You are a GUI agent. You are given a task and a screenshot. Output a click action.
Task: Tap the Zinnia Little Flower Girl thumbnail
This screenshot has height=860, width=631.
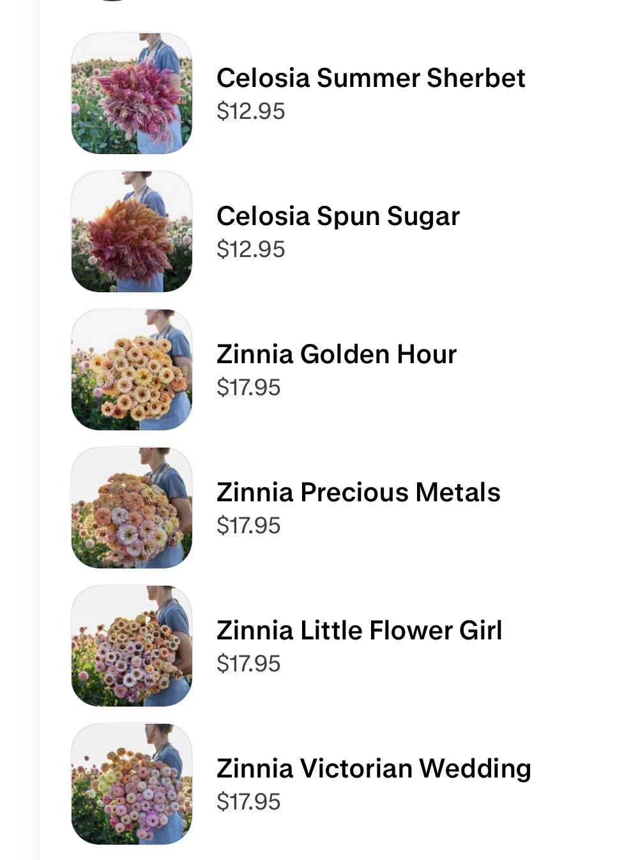pos(132,646)
